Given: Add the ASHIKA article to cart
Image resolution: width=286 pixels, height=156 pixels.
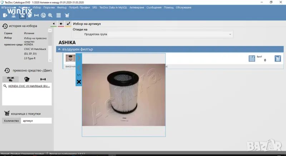Looking at the screenshot, I should tap(277, 59).
